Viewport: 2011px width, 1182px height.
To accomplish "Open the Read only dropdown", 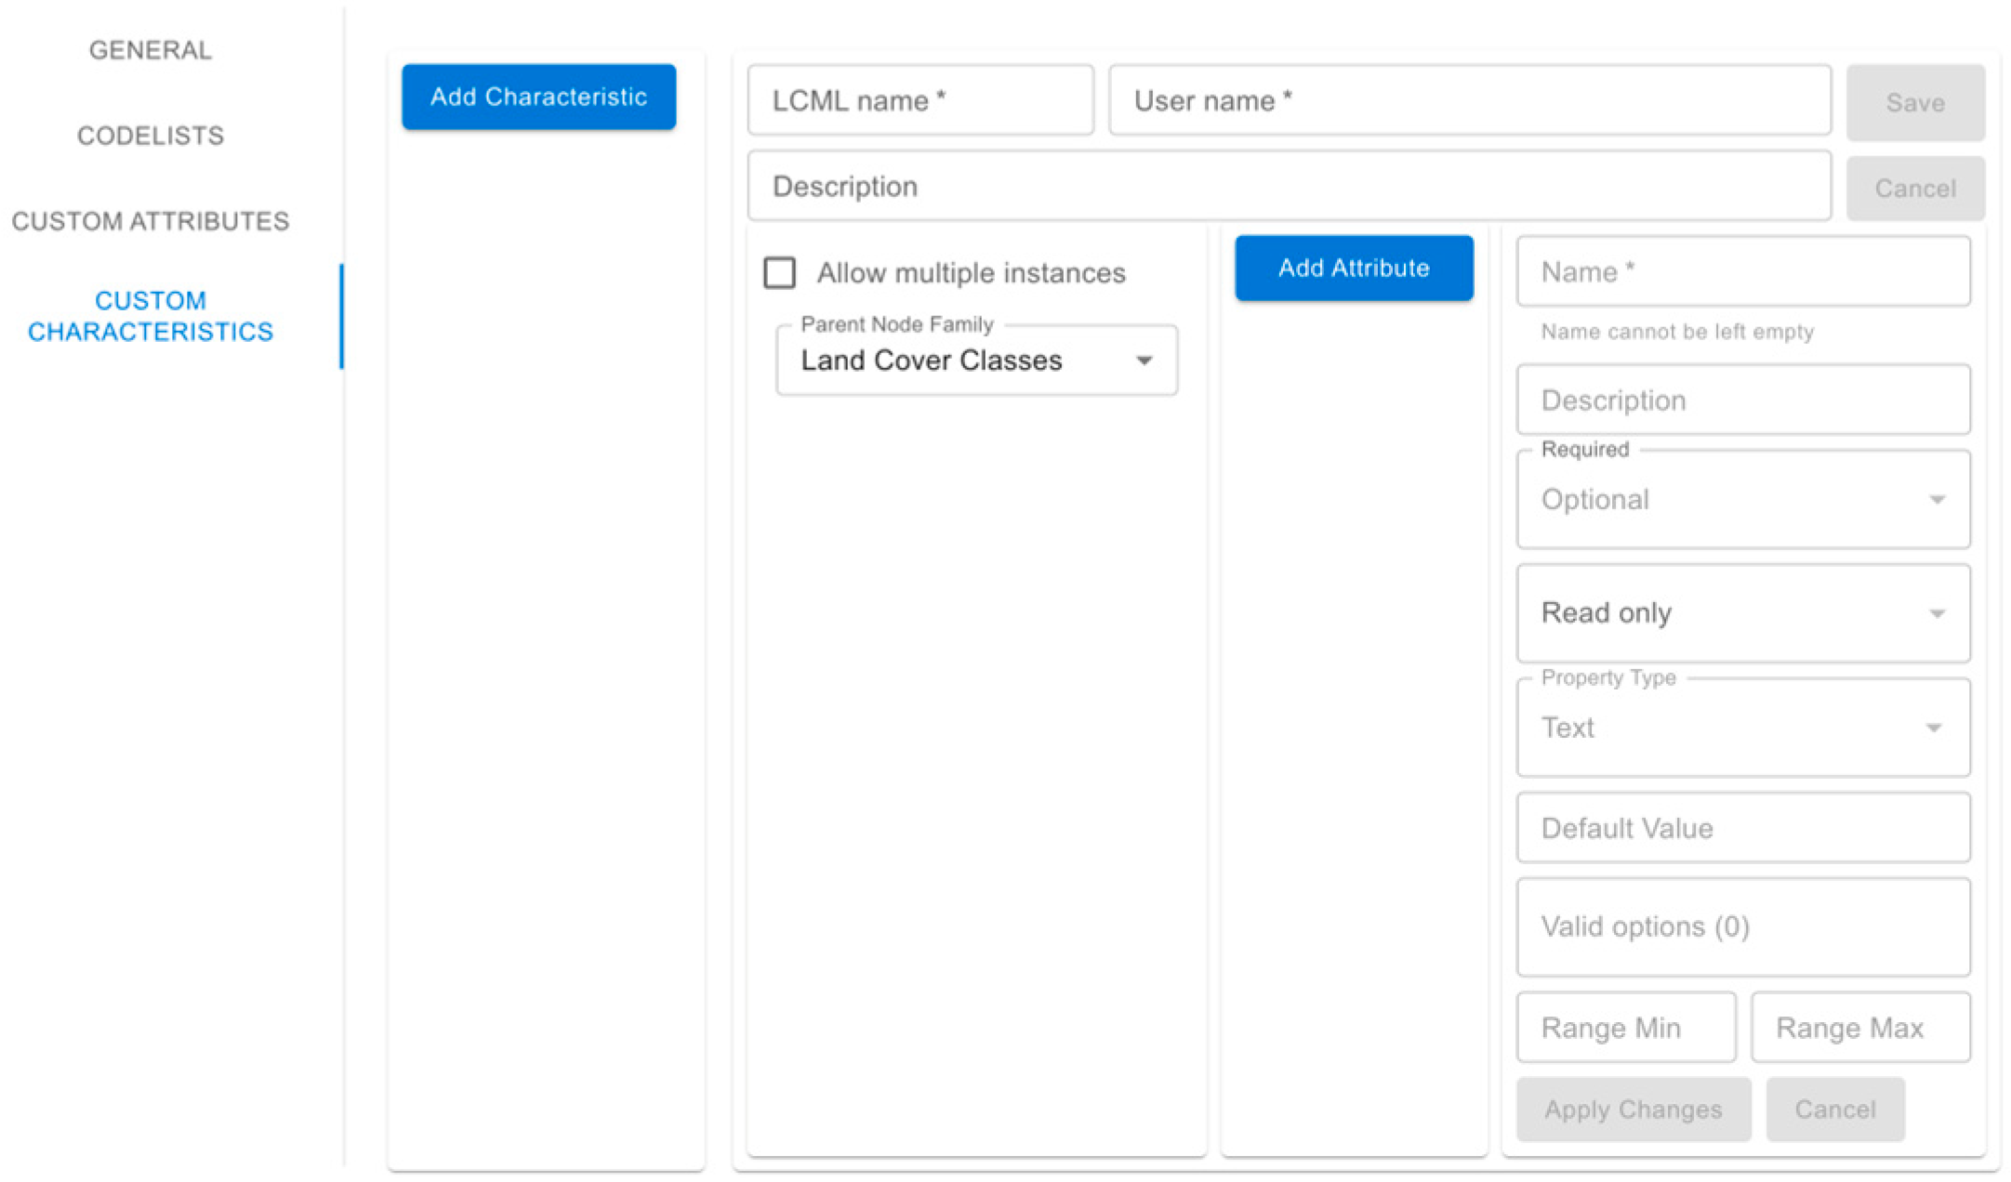I will [1742, 613].
